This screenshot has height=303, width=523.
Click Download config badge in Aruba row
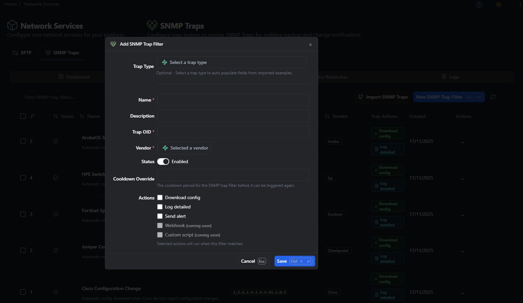pos(387,133)
